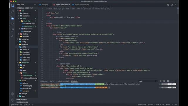188x106 pixels.
Task: Open the Testing flask view
Action: [12, 36]
